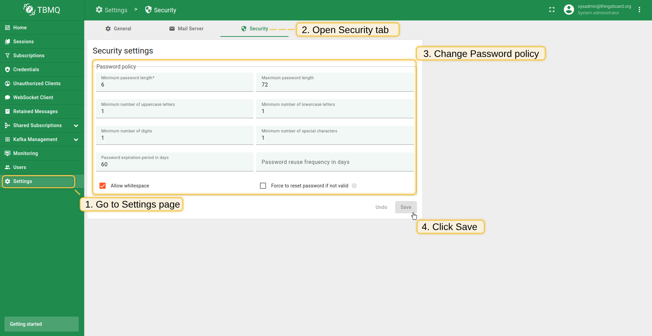Click the Save button
Image resolution: width=652 pixels, height=336 pixels.
406,207
